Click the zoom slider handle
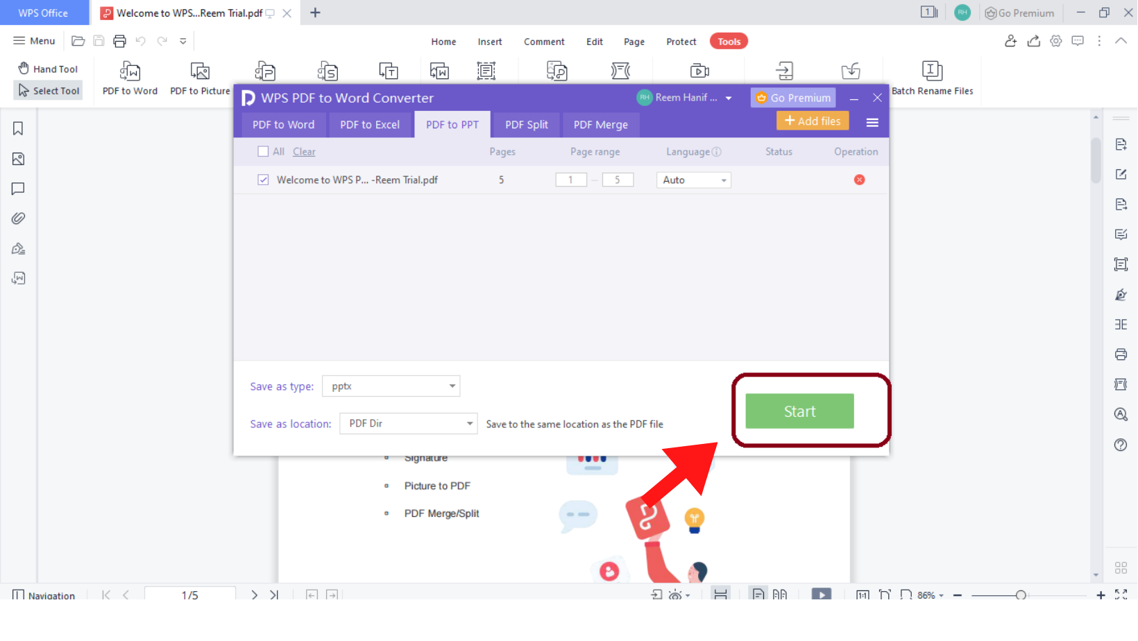This screenshot has width=1138, height=641. [x=1021, y=595]
